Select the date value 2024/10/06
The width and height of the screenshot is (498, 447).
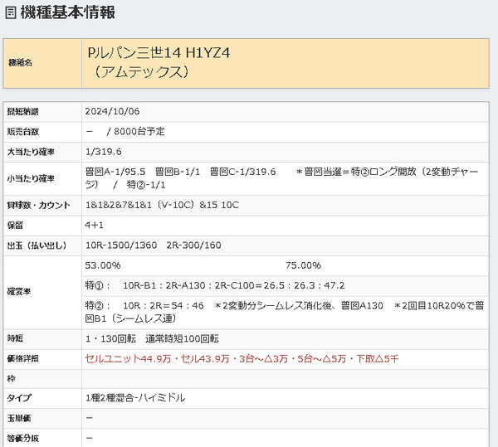[112, 111]
